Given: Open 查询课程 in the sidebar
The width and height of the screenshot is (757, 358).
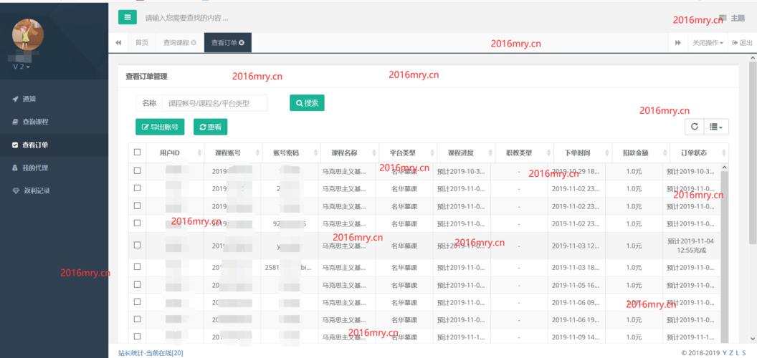Looking at the screenshot, I should (x=35, y=122).
